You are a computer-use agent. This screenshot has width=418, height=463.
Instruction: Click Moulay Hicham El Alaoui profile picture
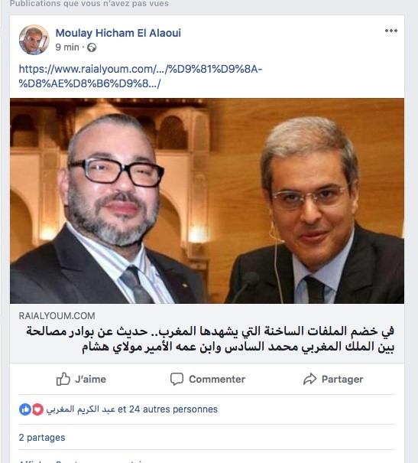coord(34,40)
